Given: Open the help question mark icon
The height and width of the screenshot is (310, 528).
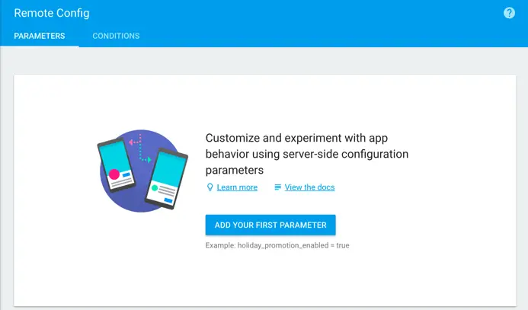Looking at the screenshot, I should [510, 13].
